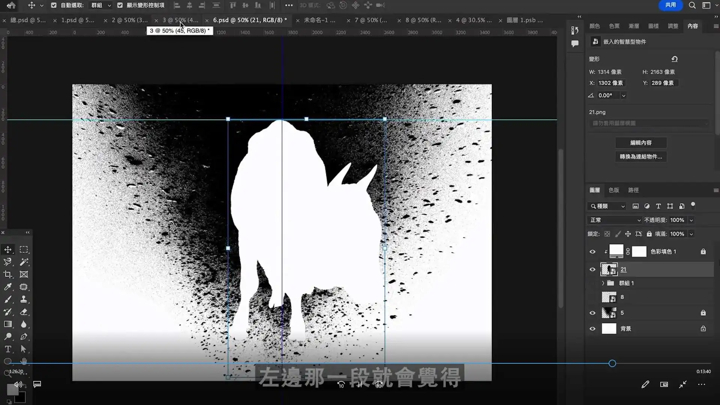
Task: Disable 顯示變形控制項 option
Action: [120, 5]
